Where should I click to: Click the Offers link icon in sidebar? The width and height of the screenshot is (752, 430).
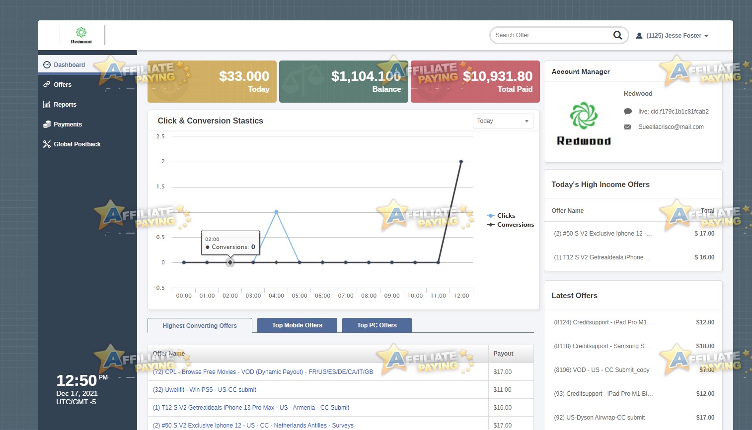point(47,85)
